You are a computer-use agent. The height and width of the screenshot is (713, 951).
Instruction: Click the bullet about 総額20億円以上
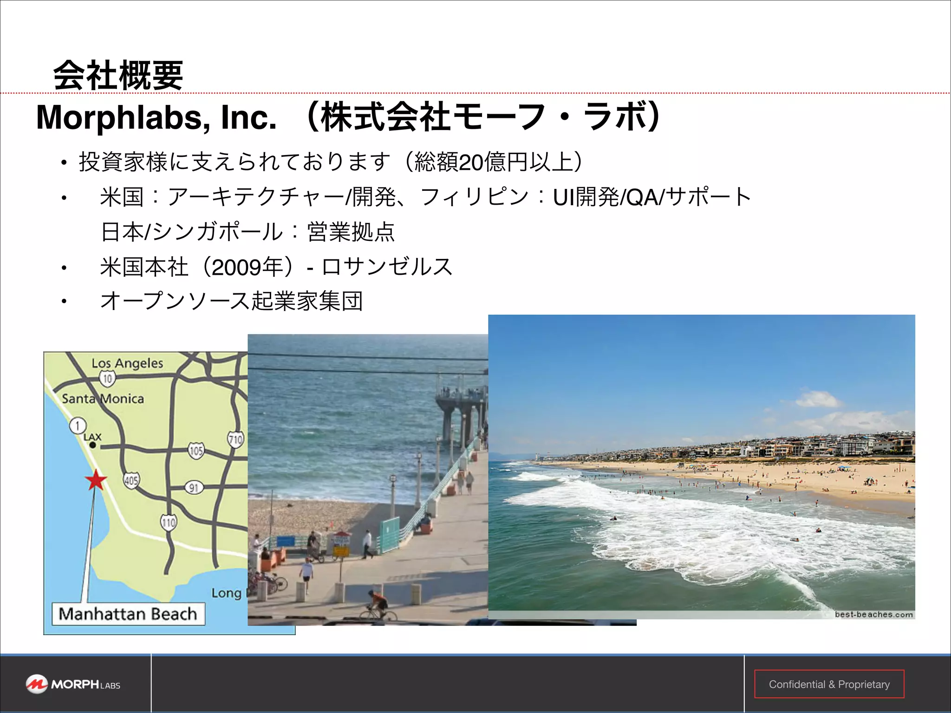[331, 162]
